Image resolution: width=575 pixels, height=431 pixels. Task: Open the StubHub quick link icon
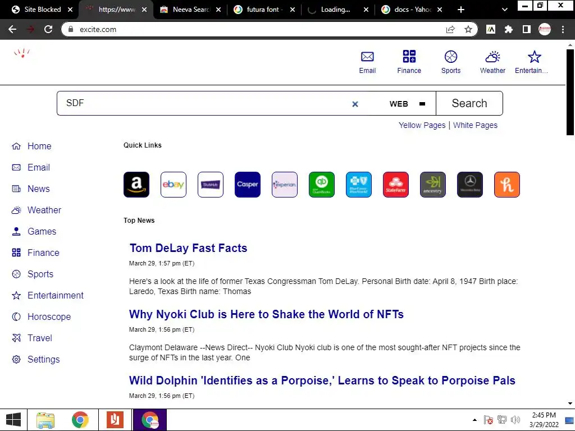point(211,184)
